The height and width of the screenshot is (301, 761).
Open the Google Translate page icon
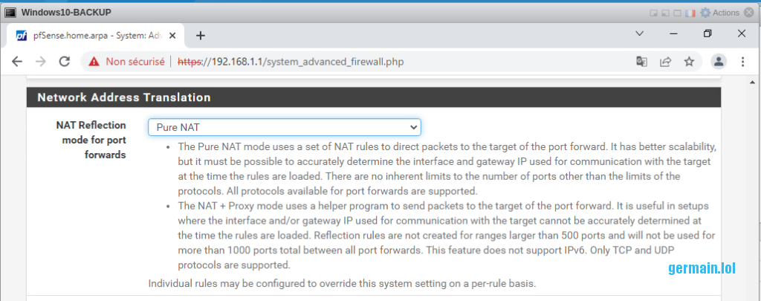click(641, 62)
